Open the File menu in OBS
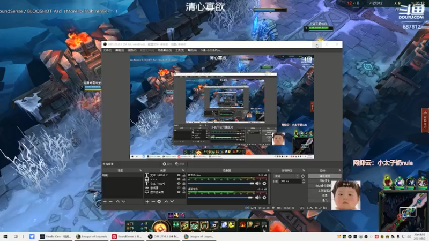The width and height of the screenshot is (429, 241). tap(107, 50)
